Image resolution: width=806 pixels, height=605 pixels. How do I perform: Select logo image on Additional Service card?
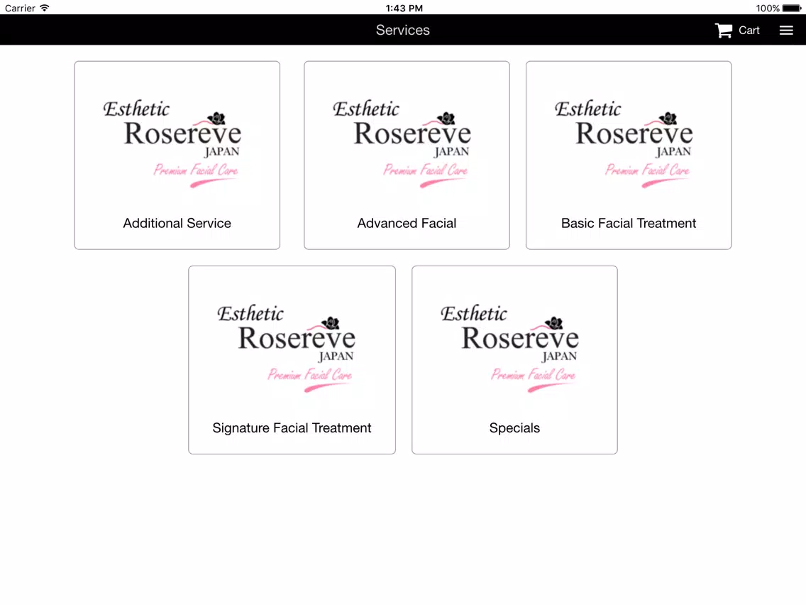tap(172, 144)
